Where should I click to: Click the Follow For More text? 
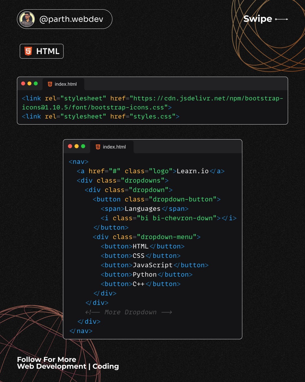pyautogui.click(x=47, y=359)
